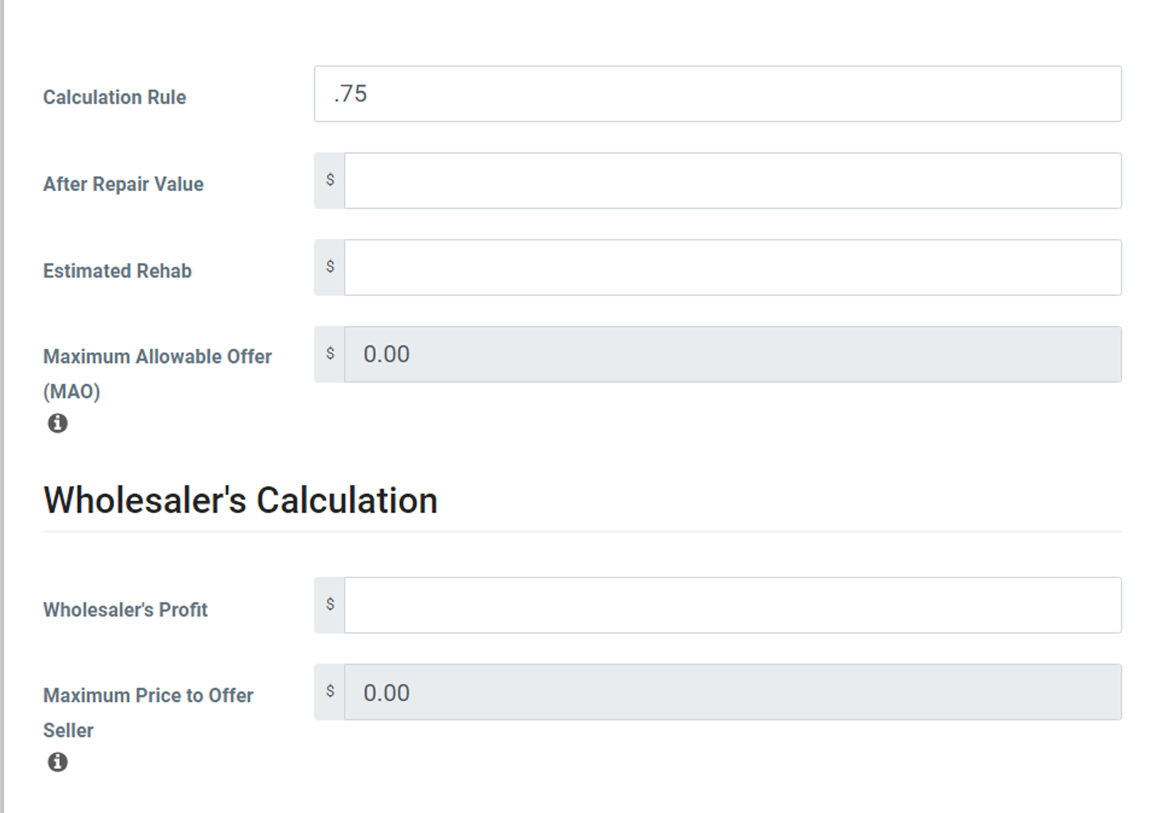Click the info icon under Maximum Price to Offer Seller
This screenshot has width=1152, height=813.
[58, 762]
